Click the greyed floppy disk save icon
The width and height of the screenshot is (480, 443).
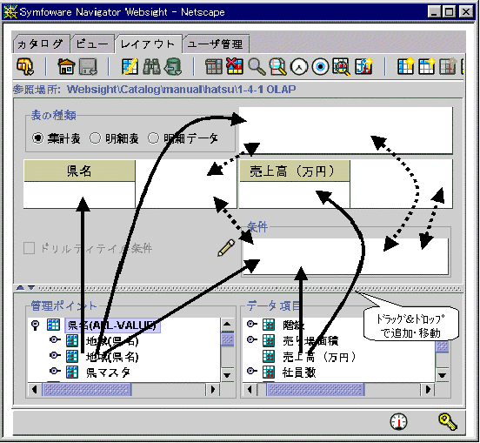pos(88,66)
